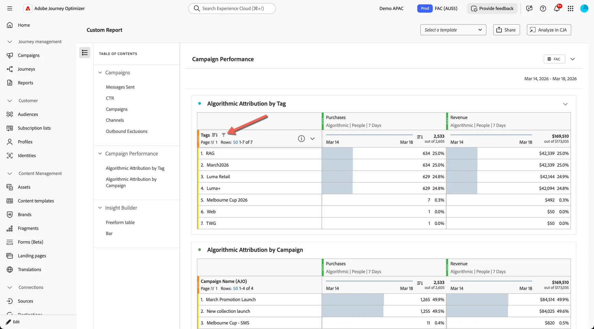
Task: Select Freeform table in table of contents
Action: pyautogui.click(x=120, y=222)
